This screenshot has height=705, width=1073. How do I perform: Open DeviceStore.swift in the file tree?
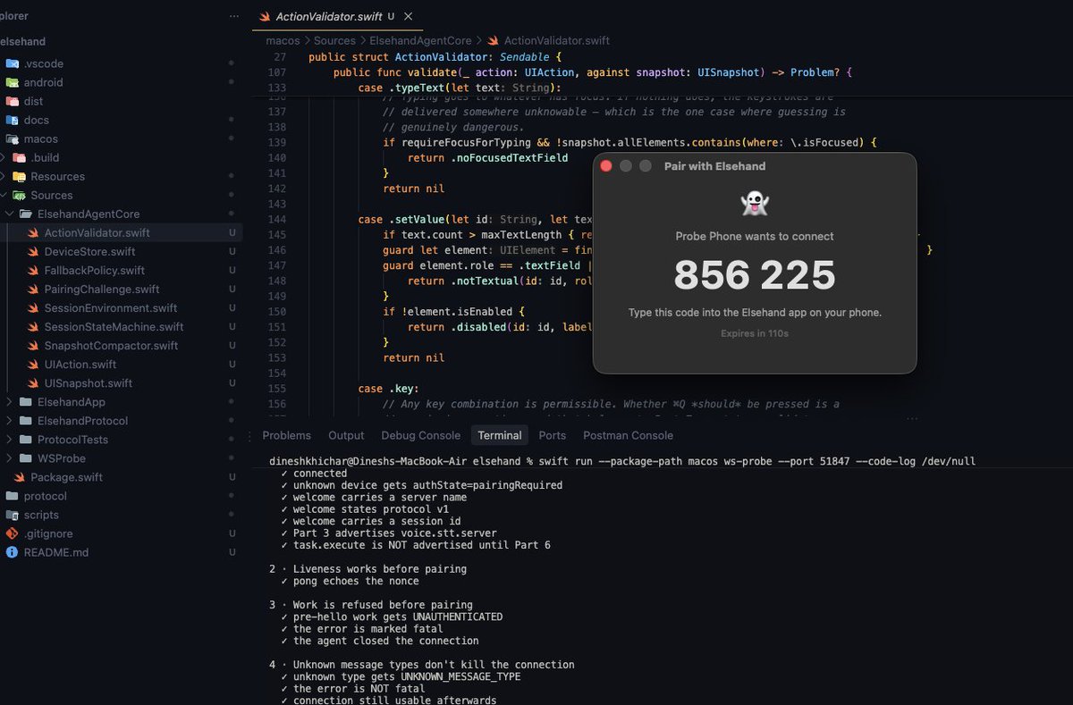pyautogui.click(x=90, y=252)
